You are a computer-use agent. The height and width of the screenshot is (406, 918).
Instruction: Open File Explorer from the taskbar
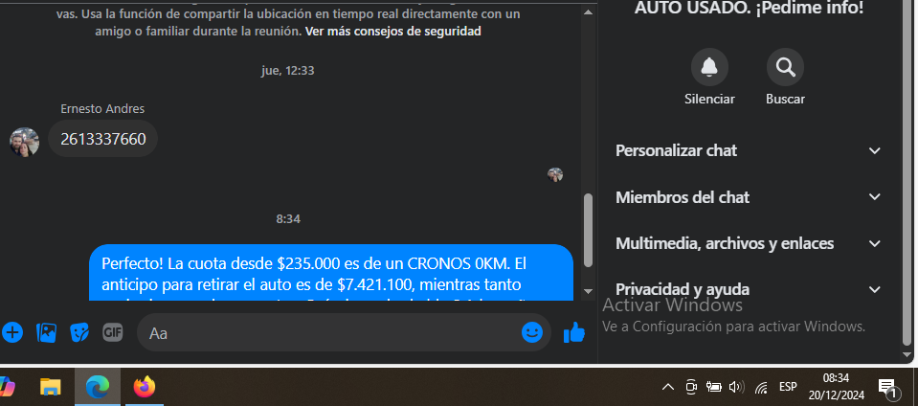pyautogui.click(x=51, y=387)
